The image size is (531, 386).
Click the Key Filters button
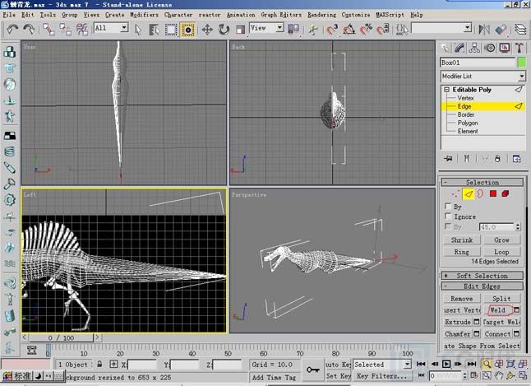382,376
